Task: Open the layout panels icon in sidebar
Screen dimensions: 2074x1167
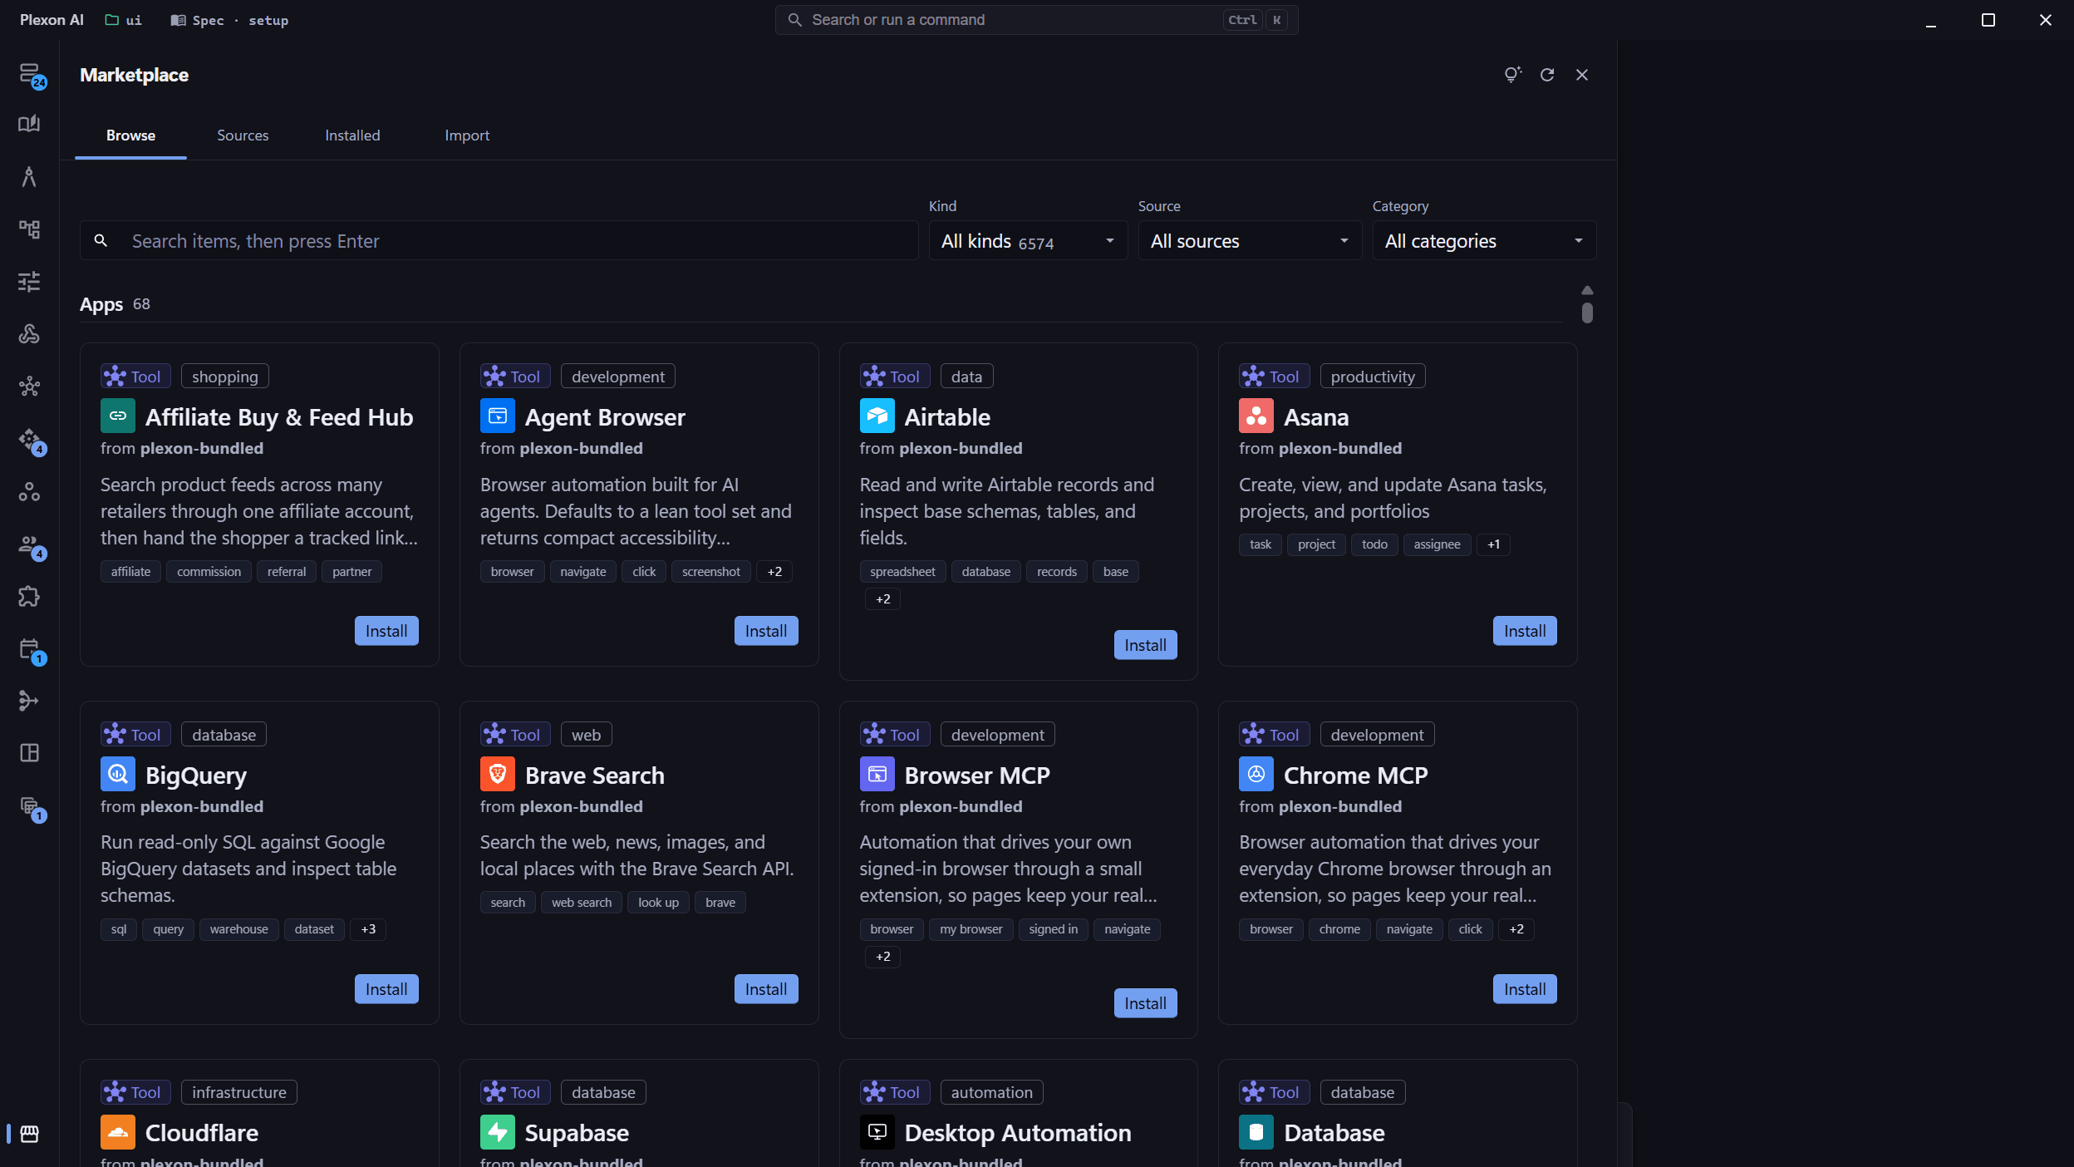Action: tap(29, 753)
